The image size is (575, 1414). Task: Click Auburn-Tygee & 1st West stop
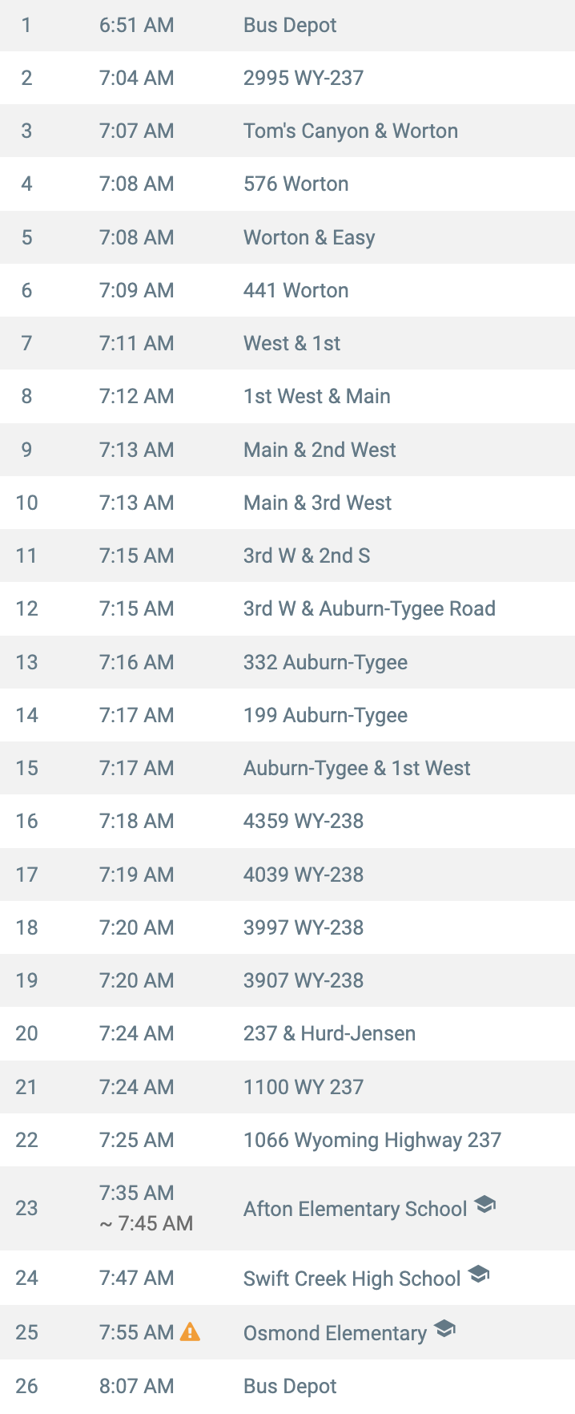(287, 768)
